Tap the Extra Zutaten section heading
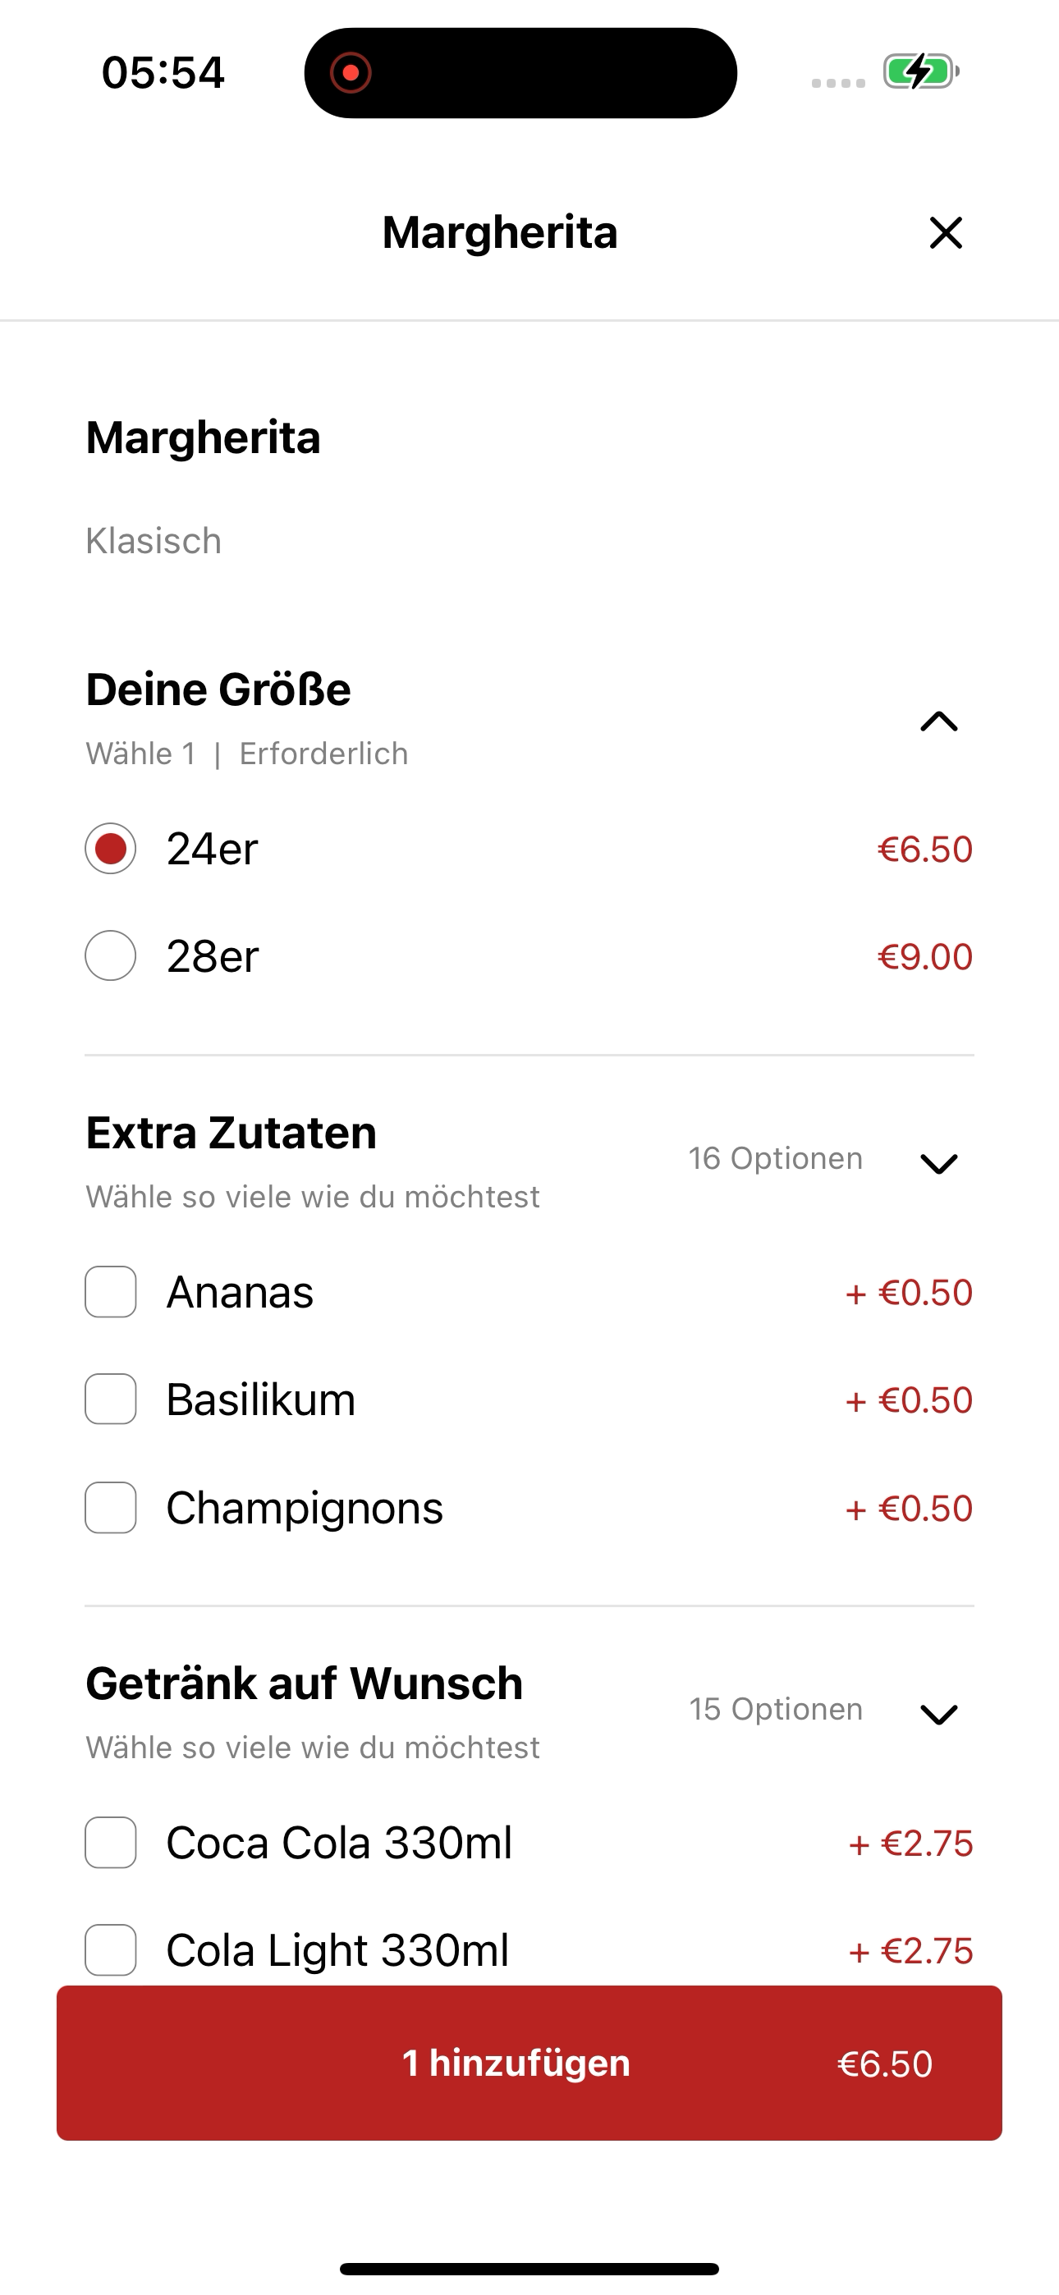 [x=231, y=1134]
